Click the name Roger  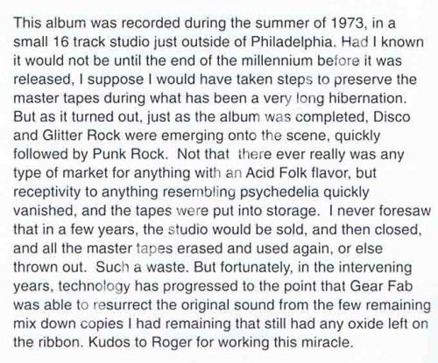point(172,342)
